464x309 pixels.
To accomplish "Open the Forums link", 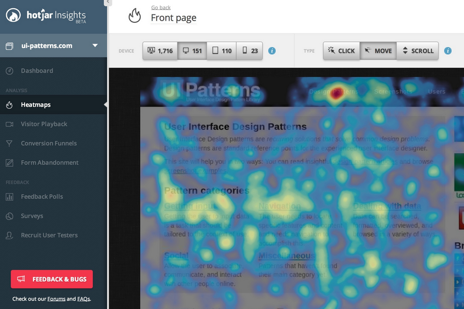I will (x=56, y=299).
